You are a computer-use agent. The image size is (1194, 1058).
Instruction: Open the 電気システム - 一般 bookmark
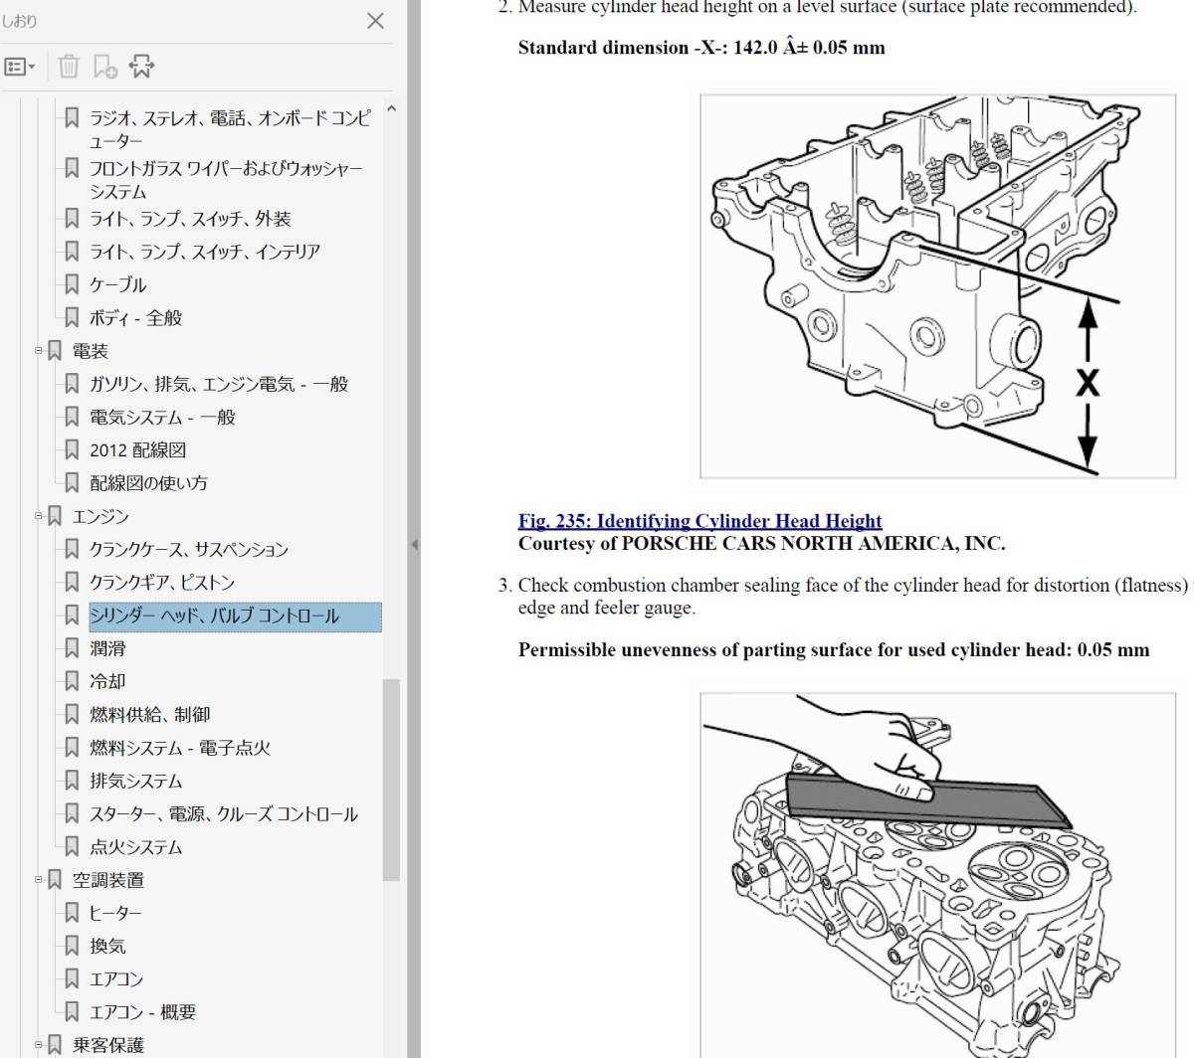(x=162, y=417)
